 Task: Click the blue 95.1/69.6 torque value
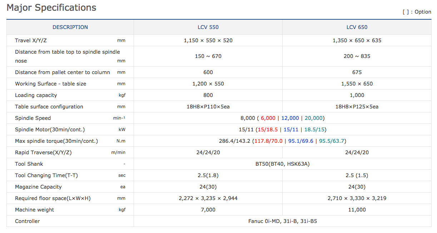tap(301, 141)
